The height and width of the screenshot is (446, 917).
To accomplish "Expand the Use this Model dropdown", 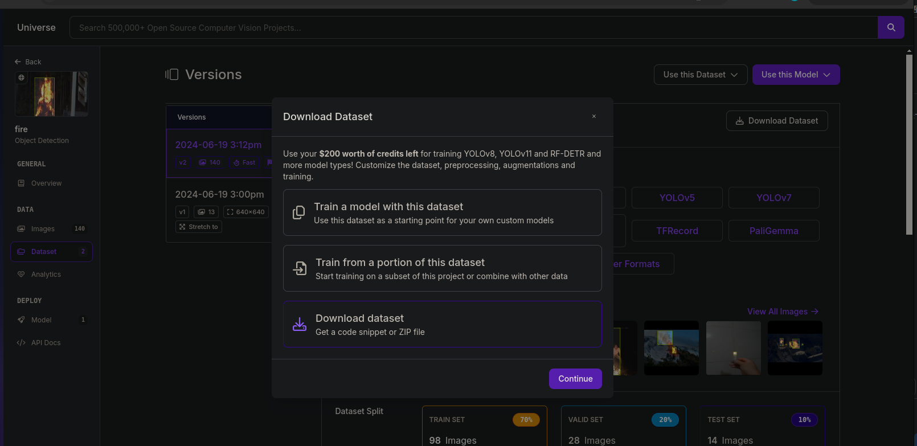I will [x=796, y=75].
